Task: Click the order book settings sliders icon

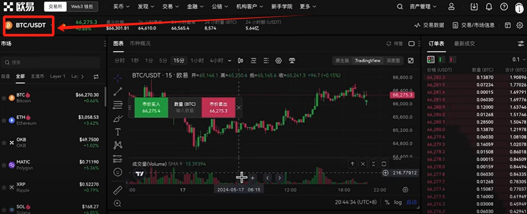Action: pyautogui.click(x=521, y=44)
